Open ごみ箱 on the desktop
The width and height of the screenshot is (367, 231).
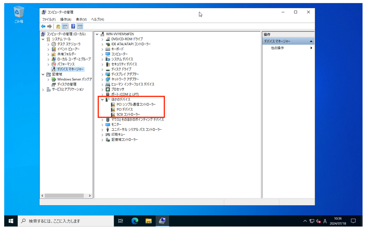19,15
